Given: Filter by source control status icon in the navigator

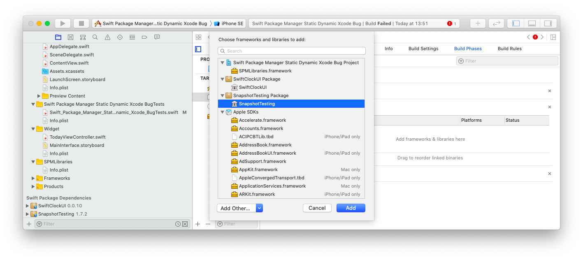Looking at the screenshot, I should coord(185,224).
